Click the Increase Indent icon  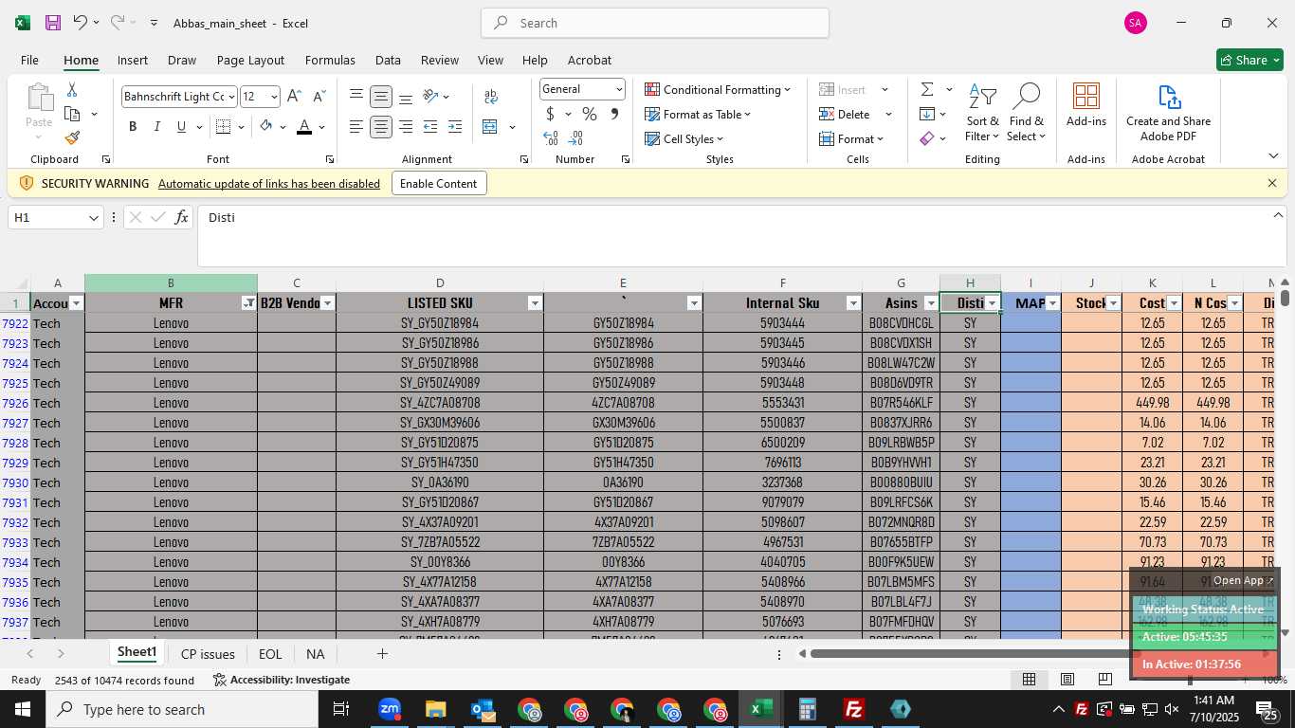pos(455,127)
